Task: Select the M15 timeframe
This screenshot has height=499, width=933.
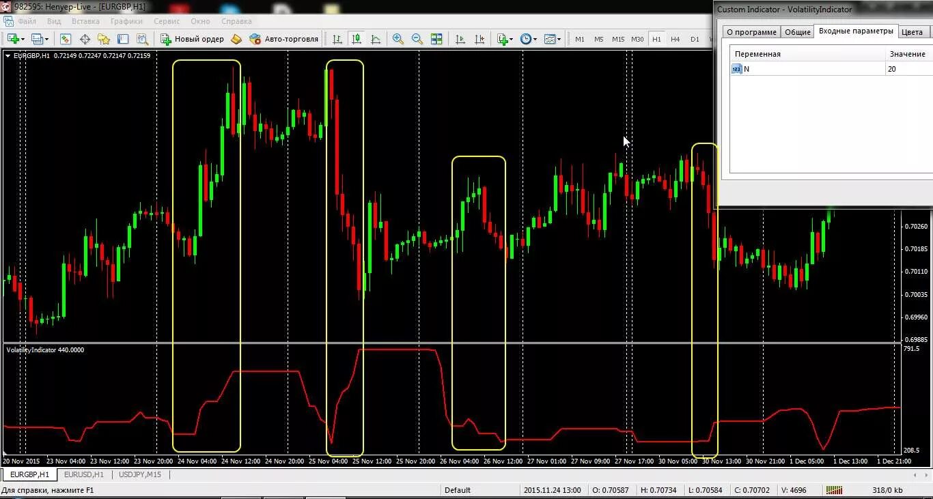Action: click(x=618, y=39)
